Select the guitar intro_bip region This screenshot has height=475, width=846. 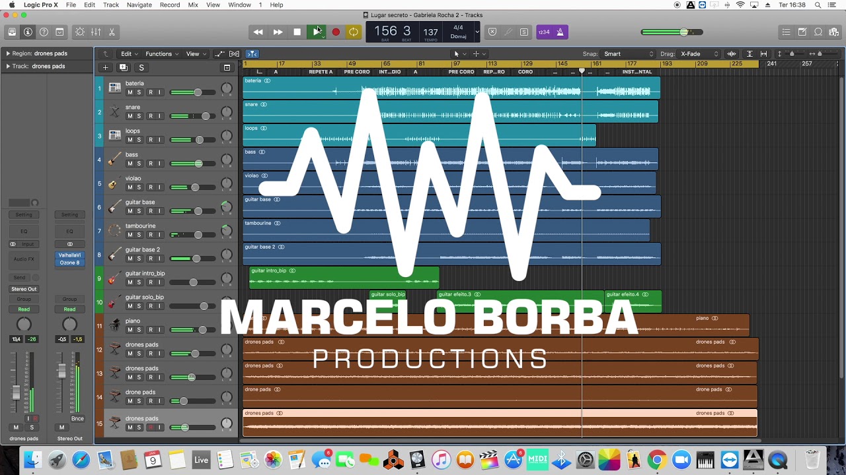click(344, 278)
